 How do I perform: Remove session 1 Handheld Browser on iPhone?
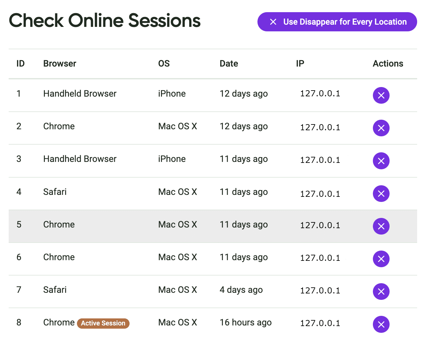click(x=381, y=95)
